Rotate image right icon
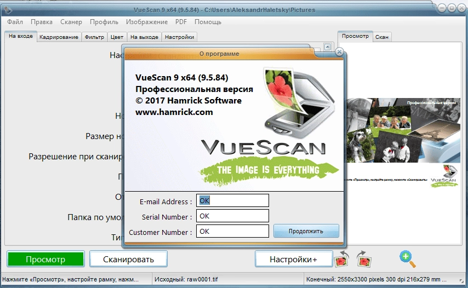The image size is (468, 288). click(364, 258)
